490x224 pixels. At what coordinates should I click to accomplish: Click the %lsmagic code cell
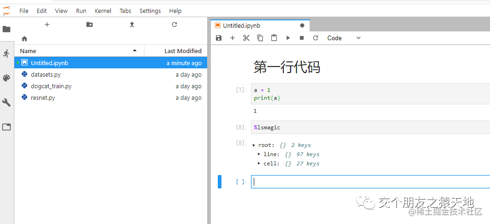370,127
